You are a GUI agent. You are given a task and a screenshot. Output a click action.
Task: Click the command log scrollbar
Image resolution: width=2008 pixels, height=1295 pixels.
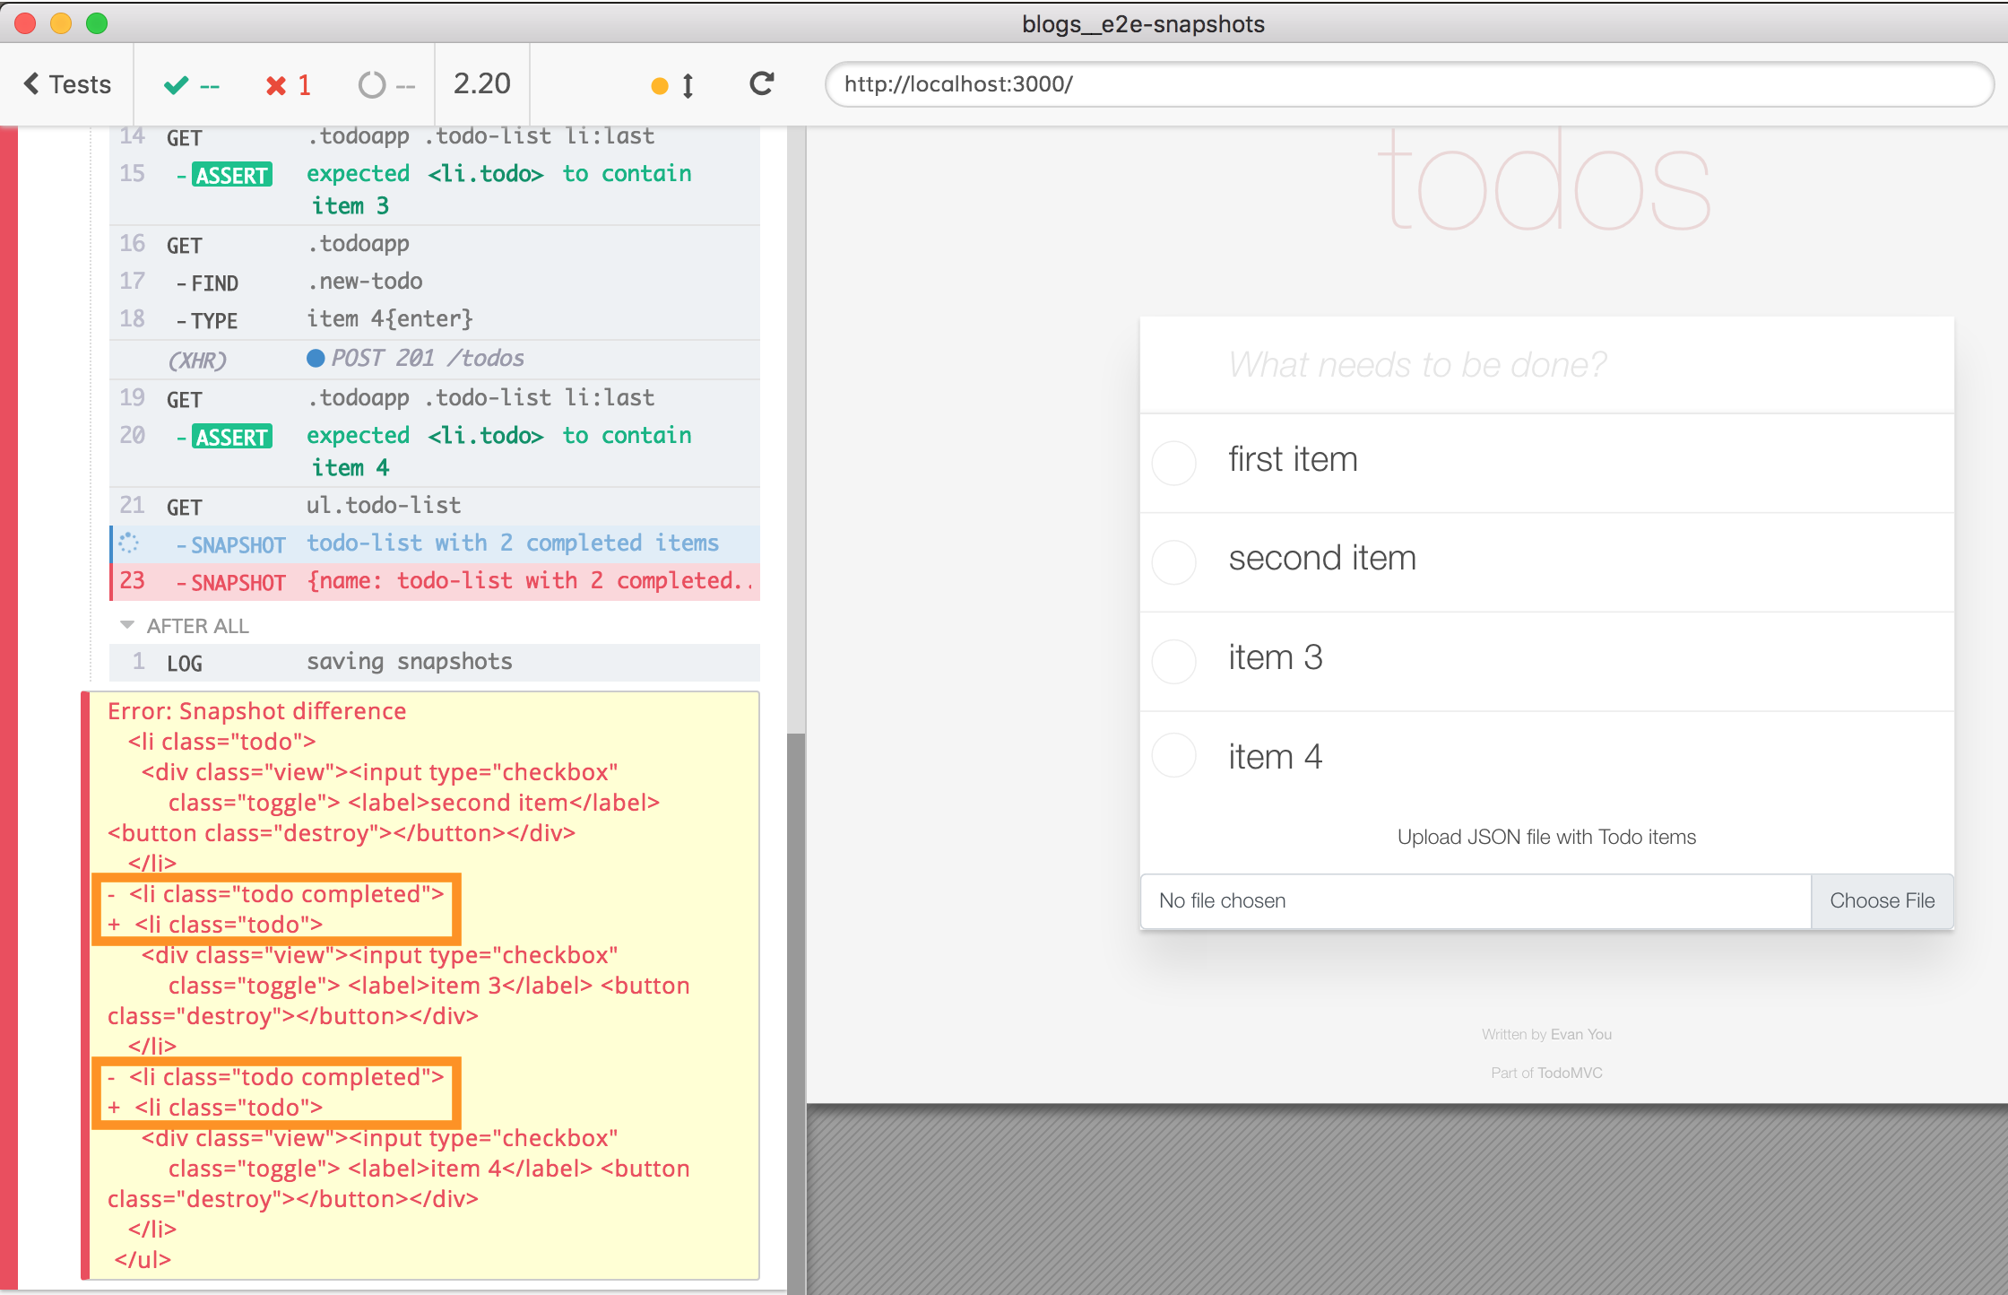click(796, 1004)
